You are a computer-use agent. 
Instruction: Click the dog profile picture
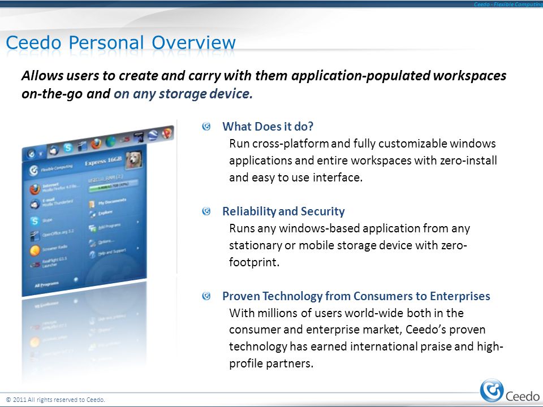pyautogui.click(x=133, y=159)
